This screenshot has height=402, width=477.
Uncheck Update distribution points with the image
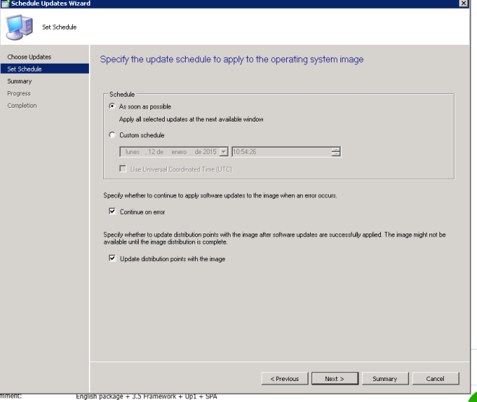pos(112,259)
